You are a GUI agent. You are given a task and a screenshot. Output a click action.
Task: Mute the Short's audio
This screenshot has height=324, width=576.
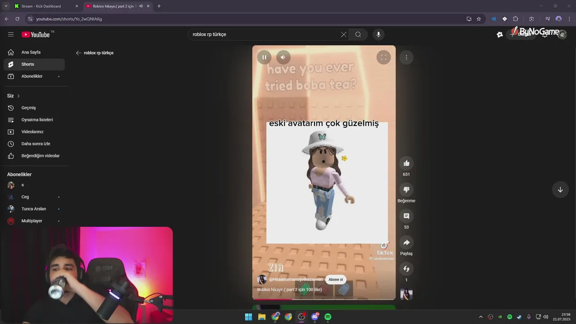[x=283, y=57]
